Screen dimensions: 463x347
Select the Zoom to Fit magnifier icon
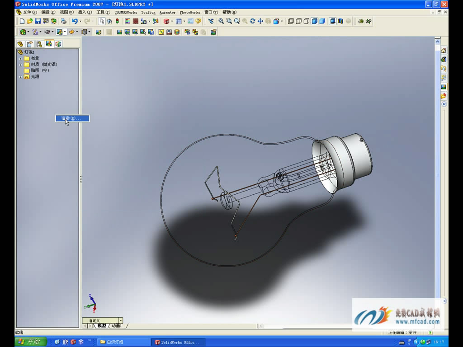[x=221, y=21]
